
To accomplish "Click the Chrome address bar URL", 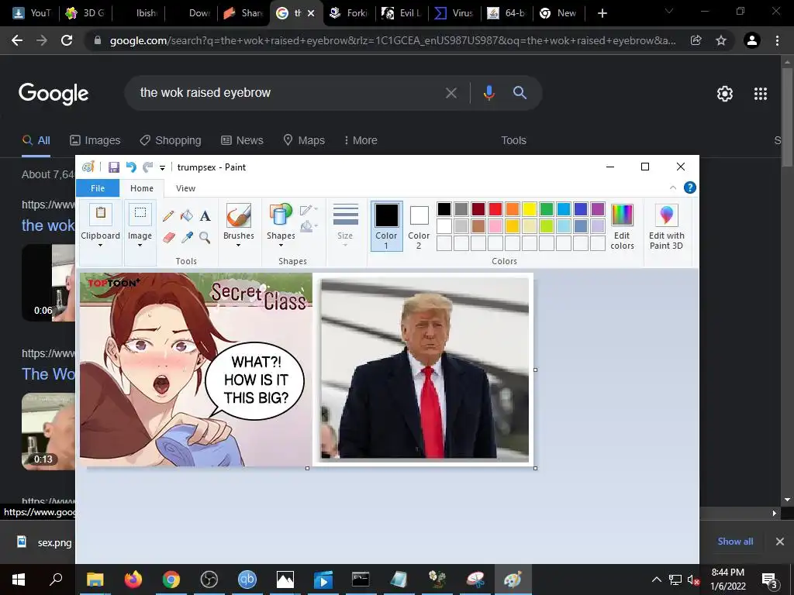I will click(392, 40).
